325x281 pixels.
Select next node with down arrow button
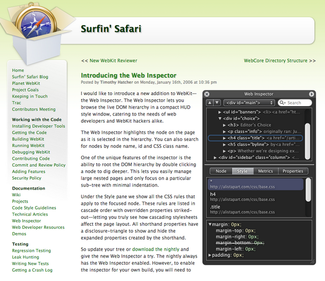(217, 102)
